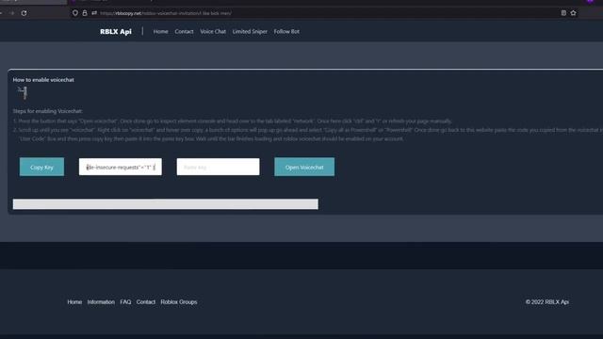Open the footer Information link

[101, 302]
